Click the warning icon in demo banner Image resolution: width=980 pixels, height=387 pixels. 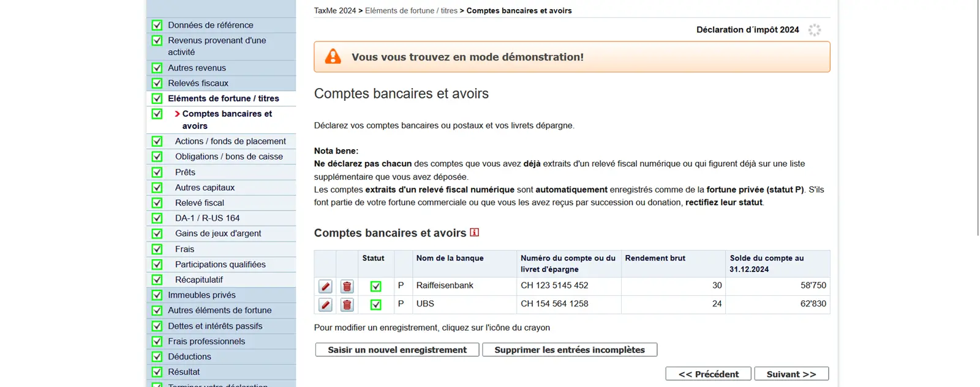point(333,57)
